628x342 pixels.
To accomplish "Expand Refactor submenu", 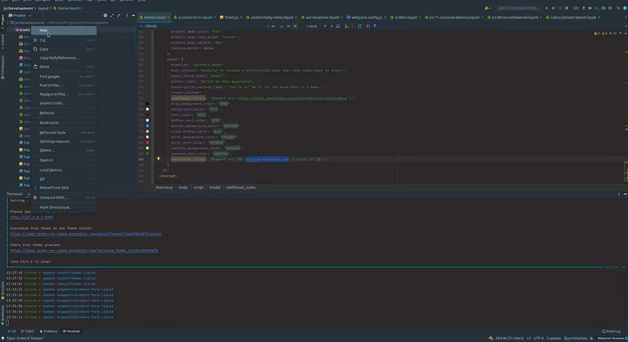I will 64,113.
